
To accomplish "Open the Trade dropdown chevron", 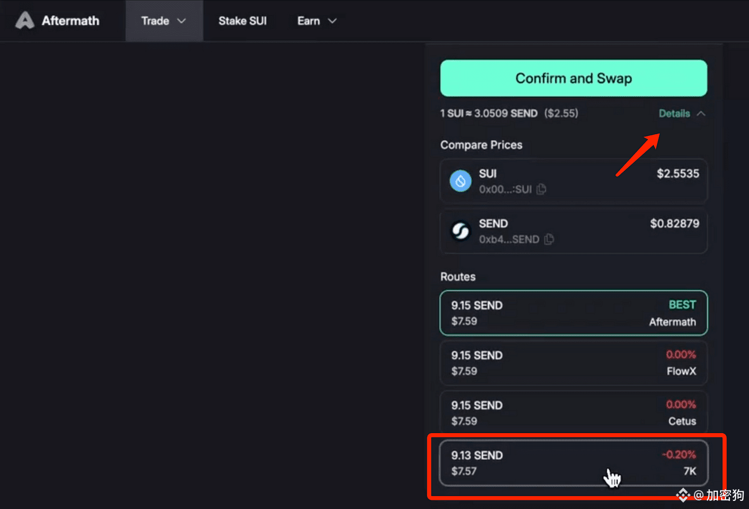I will pyautogui.click(x=181, y=21).
